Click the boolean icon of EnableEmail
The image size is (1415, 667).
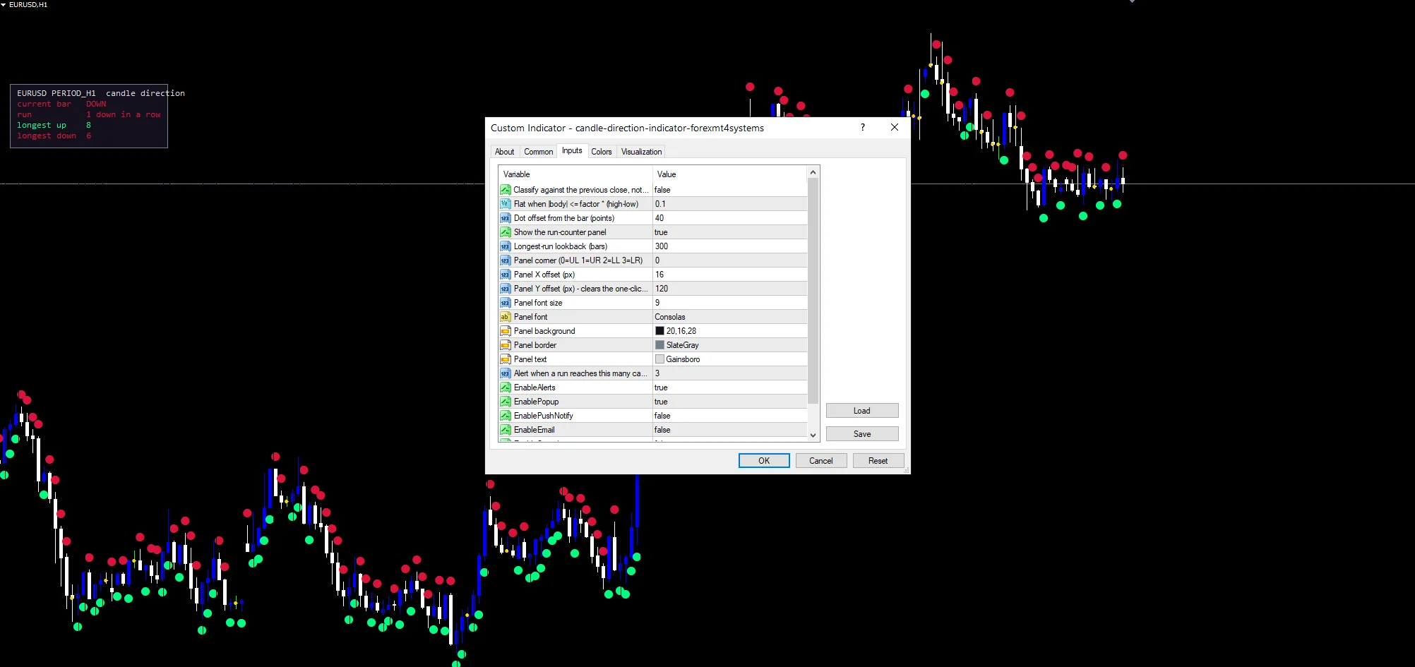pyautogui.click(x=505, y=430)
